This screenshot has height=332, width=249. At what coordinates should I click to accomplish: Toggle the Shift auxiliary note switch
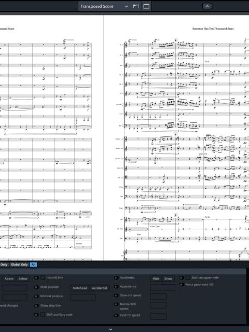click(36, 315)
